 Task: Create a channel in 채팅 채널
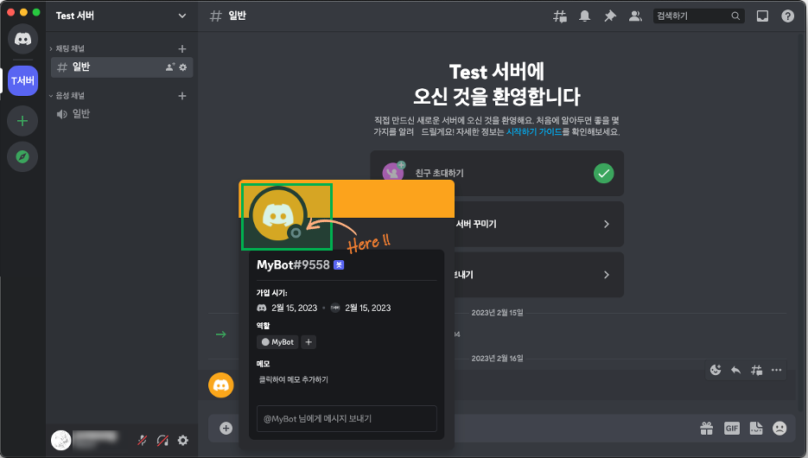181,48
